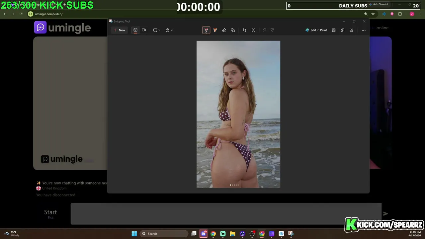Open browser zoom (magnifier) control in address bar
Screen dimensions: 425x239
tap(366, 14)
